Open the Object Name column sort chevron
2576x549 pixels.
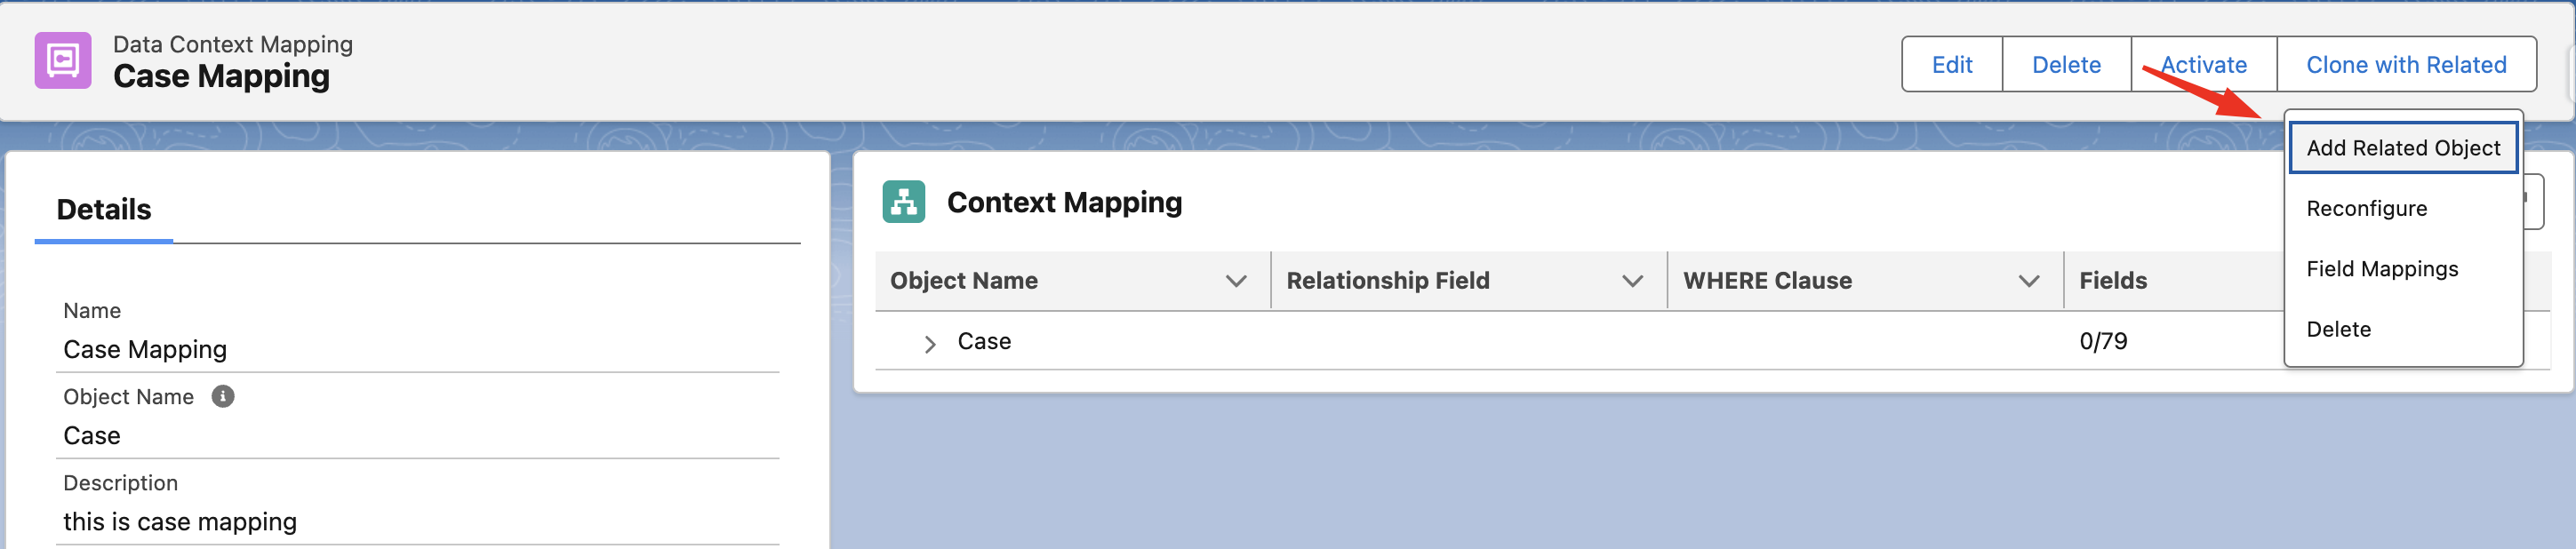1236,281
